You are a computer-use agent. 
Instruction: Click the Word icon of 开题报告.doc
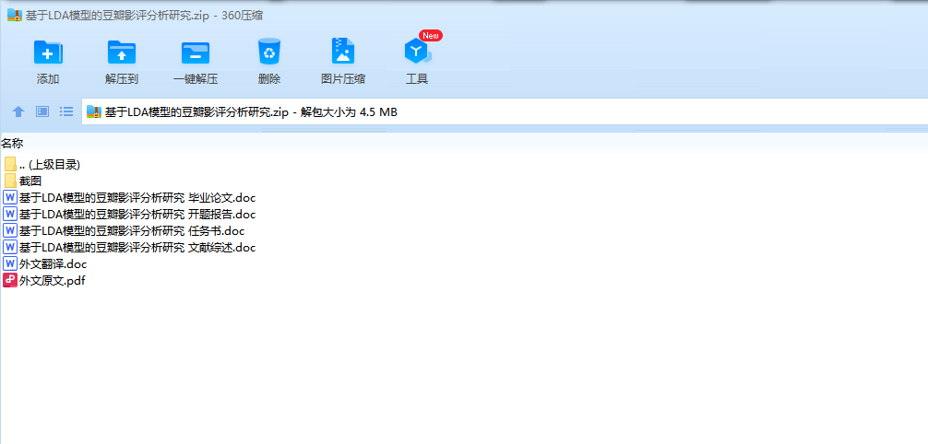click(x=10, y=214)
